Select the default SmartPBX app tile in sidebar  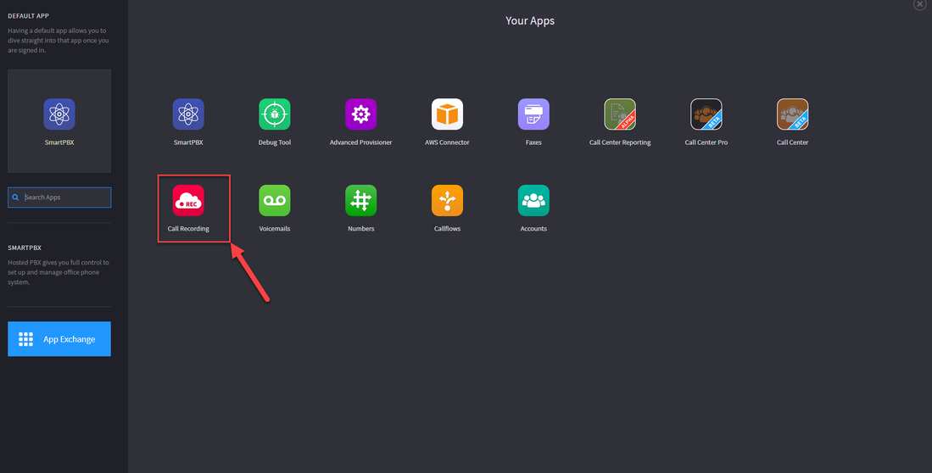[59, 120]
